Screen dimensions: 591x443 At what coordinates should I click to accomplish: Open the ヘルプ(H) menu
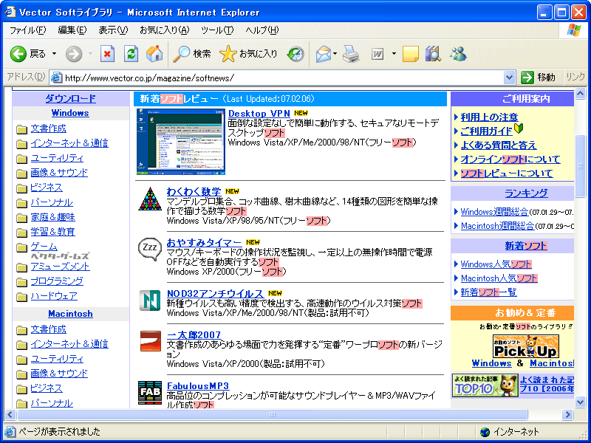[x=262, y=30]
